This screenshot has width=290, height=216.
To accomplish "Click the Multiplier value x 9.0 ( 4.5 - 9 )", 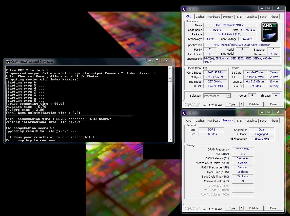I will click(x=215, y=77).
